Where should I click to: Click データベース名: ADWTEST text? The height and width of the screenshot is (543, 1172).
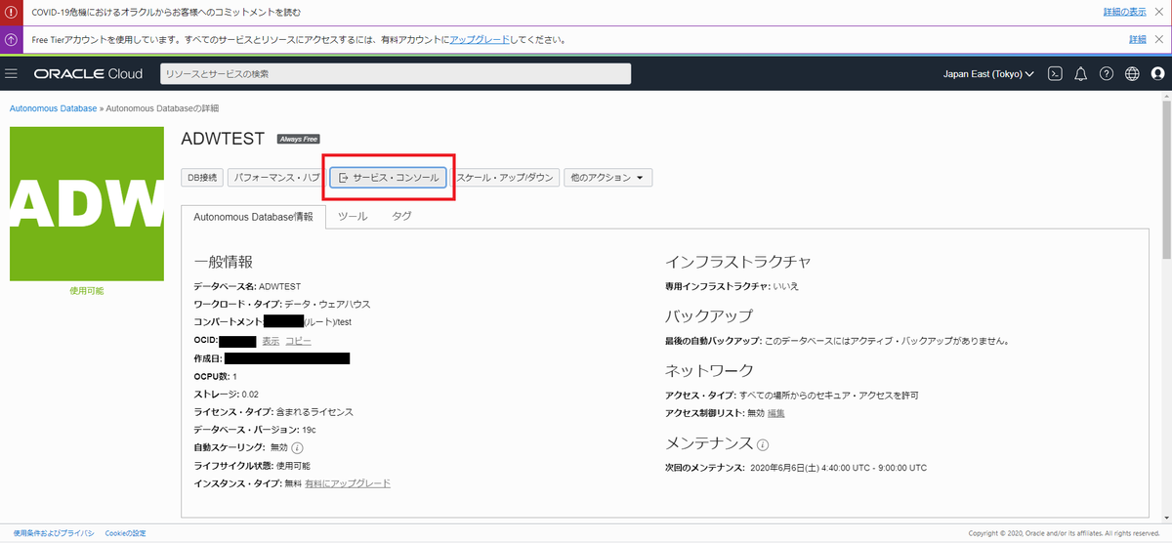247,287
